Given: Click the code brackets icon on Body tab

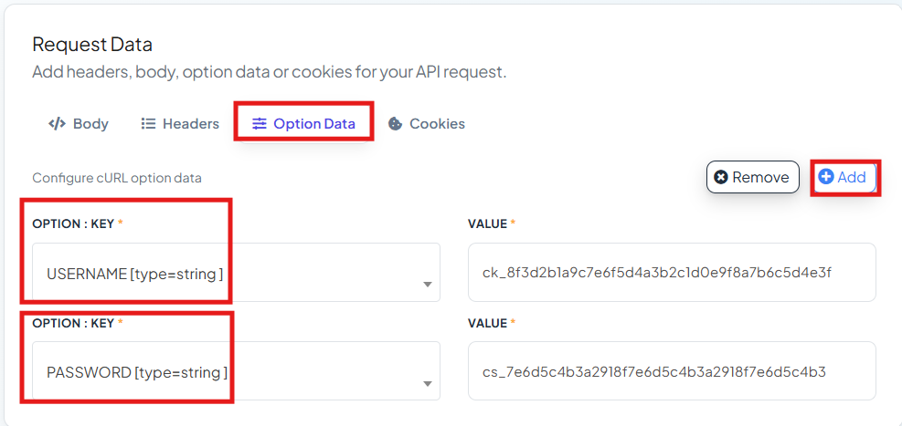Looking at the screenshot, I should point(57,124).
